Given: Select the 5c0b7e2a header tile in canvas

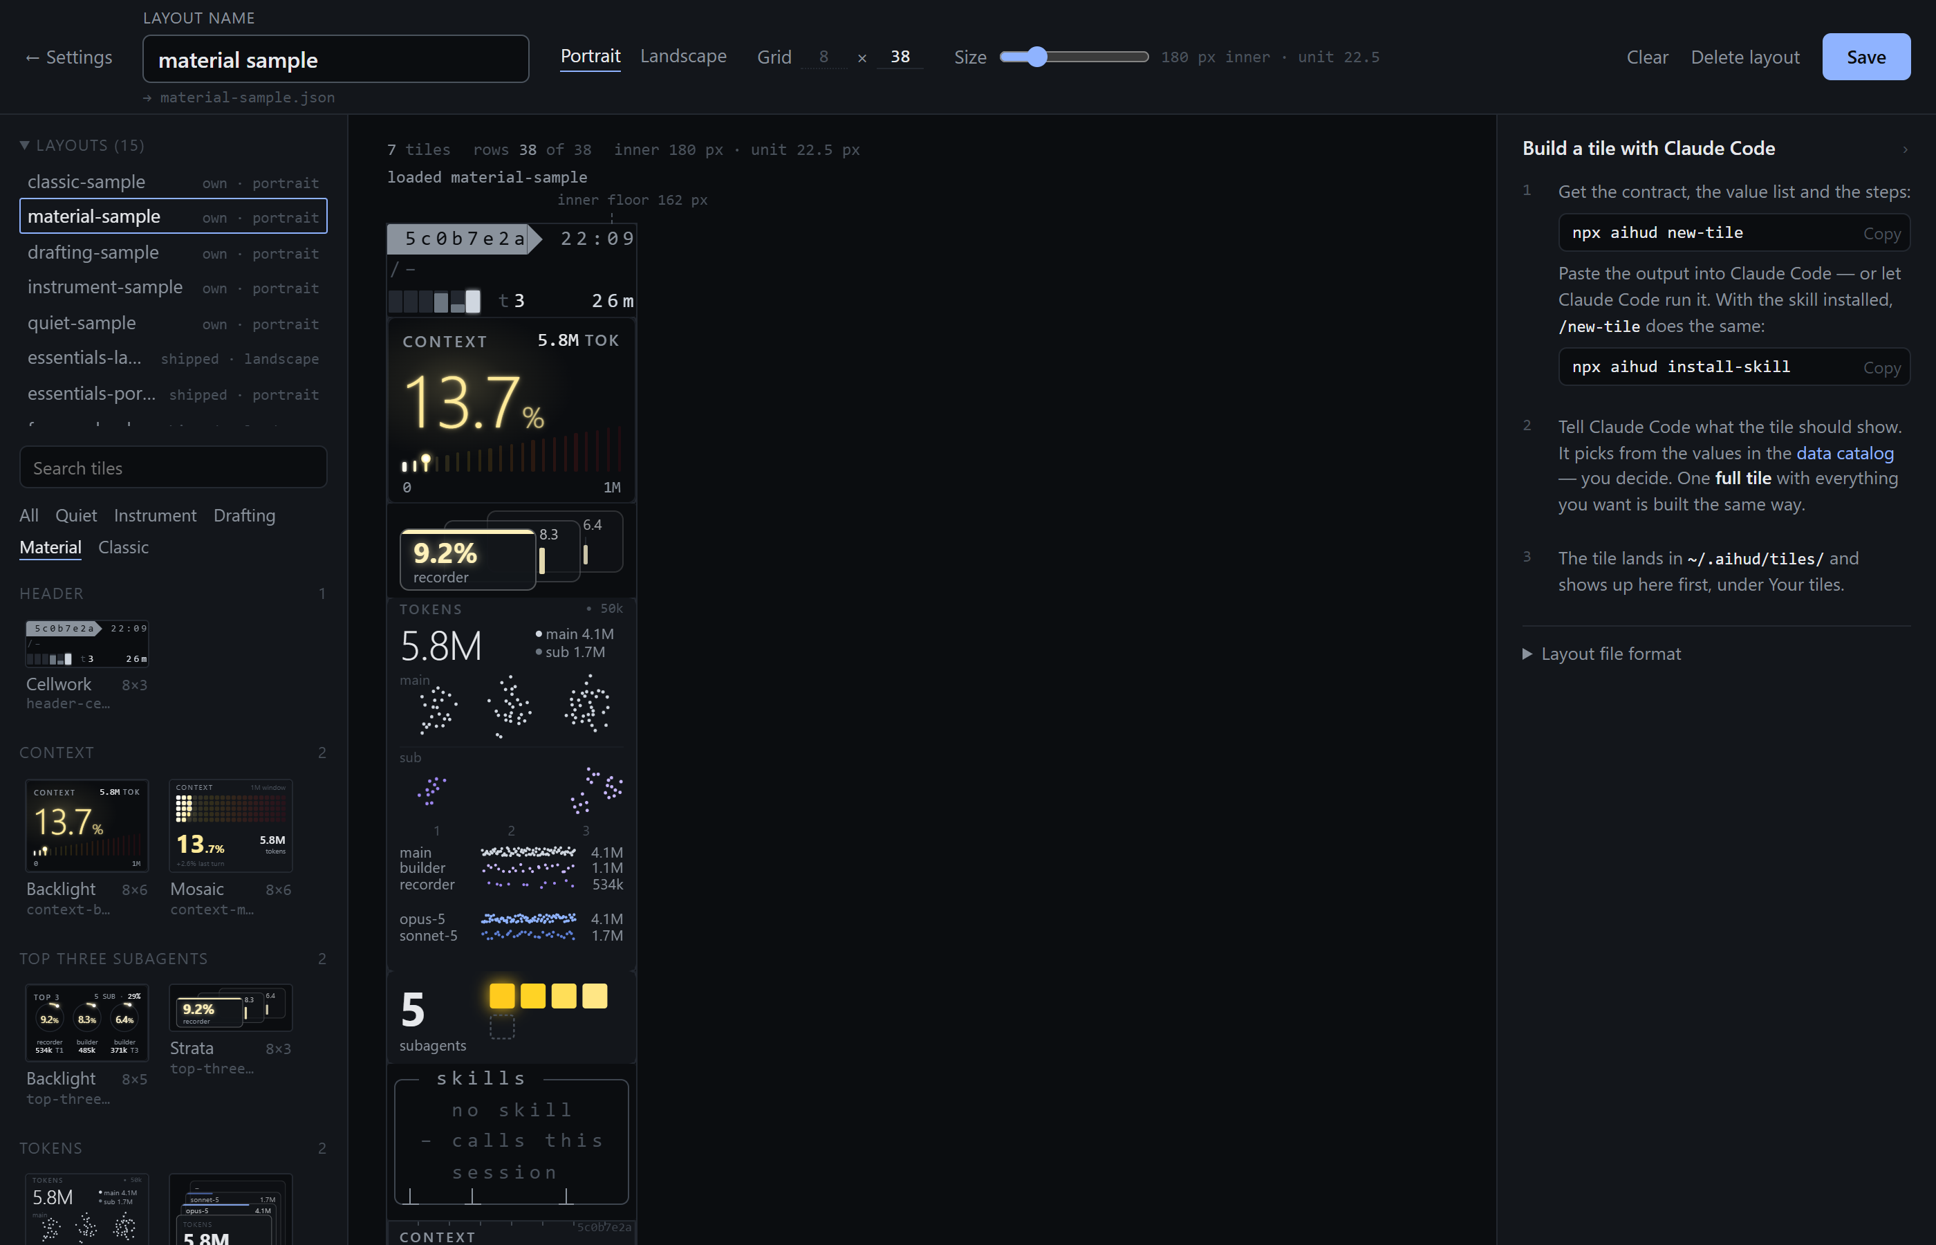Looking at the screenshot, I should pyautogui.click(x=512, y=269).
